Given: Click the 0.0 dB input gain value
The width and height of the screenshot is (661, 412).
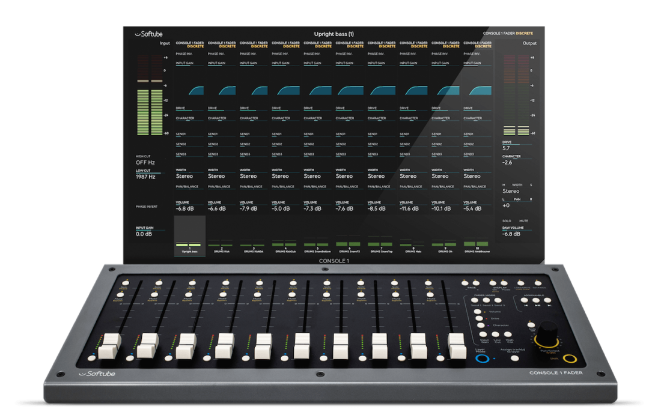Looking at the screenshot, I should click(x=144, y=234).
